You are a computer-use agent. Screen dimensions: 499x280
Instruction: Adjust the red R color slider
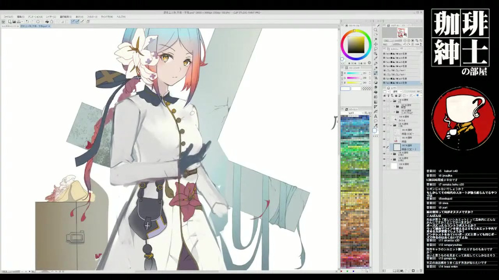[354, 73]
